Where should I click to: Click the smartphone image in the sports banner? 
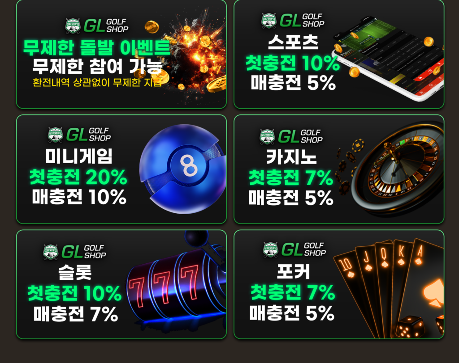(x=388, y=59)
